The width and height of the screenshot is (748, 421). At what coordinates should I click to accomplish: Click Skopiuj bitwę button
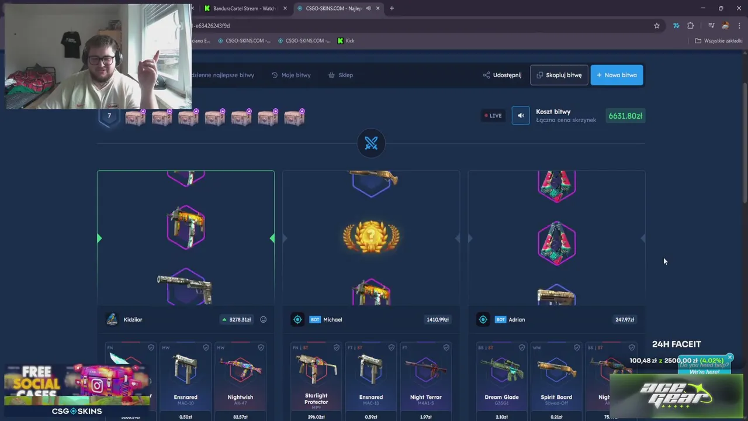point(559,75)
